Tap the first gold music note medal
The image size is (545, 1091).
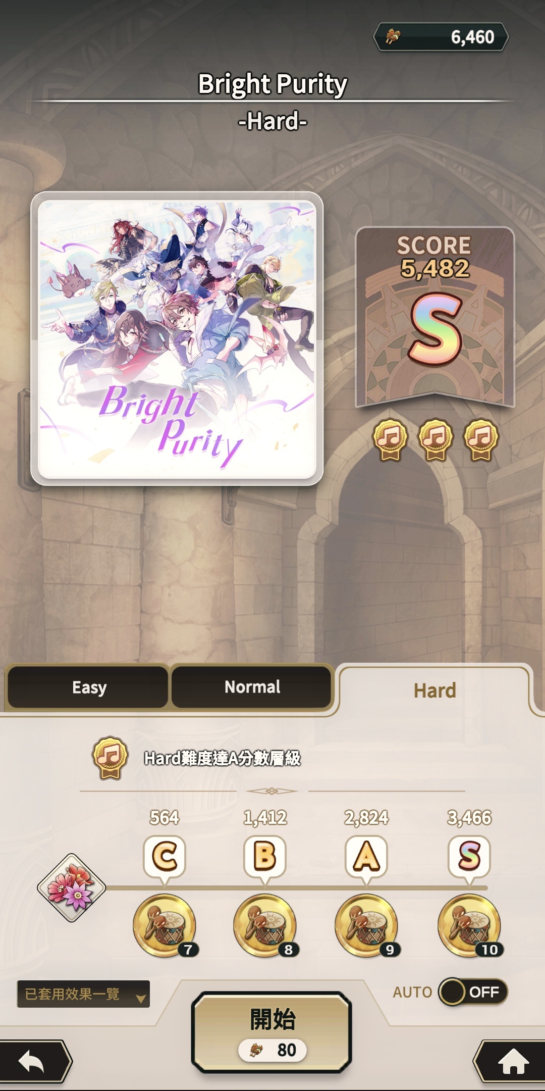point(390,439)
